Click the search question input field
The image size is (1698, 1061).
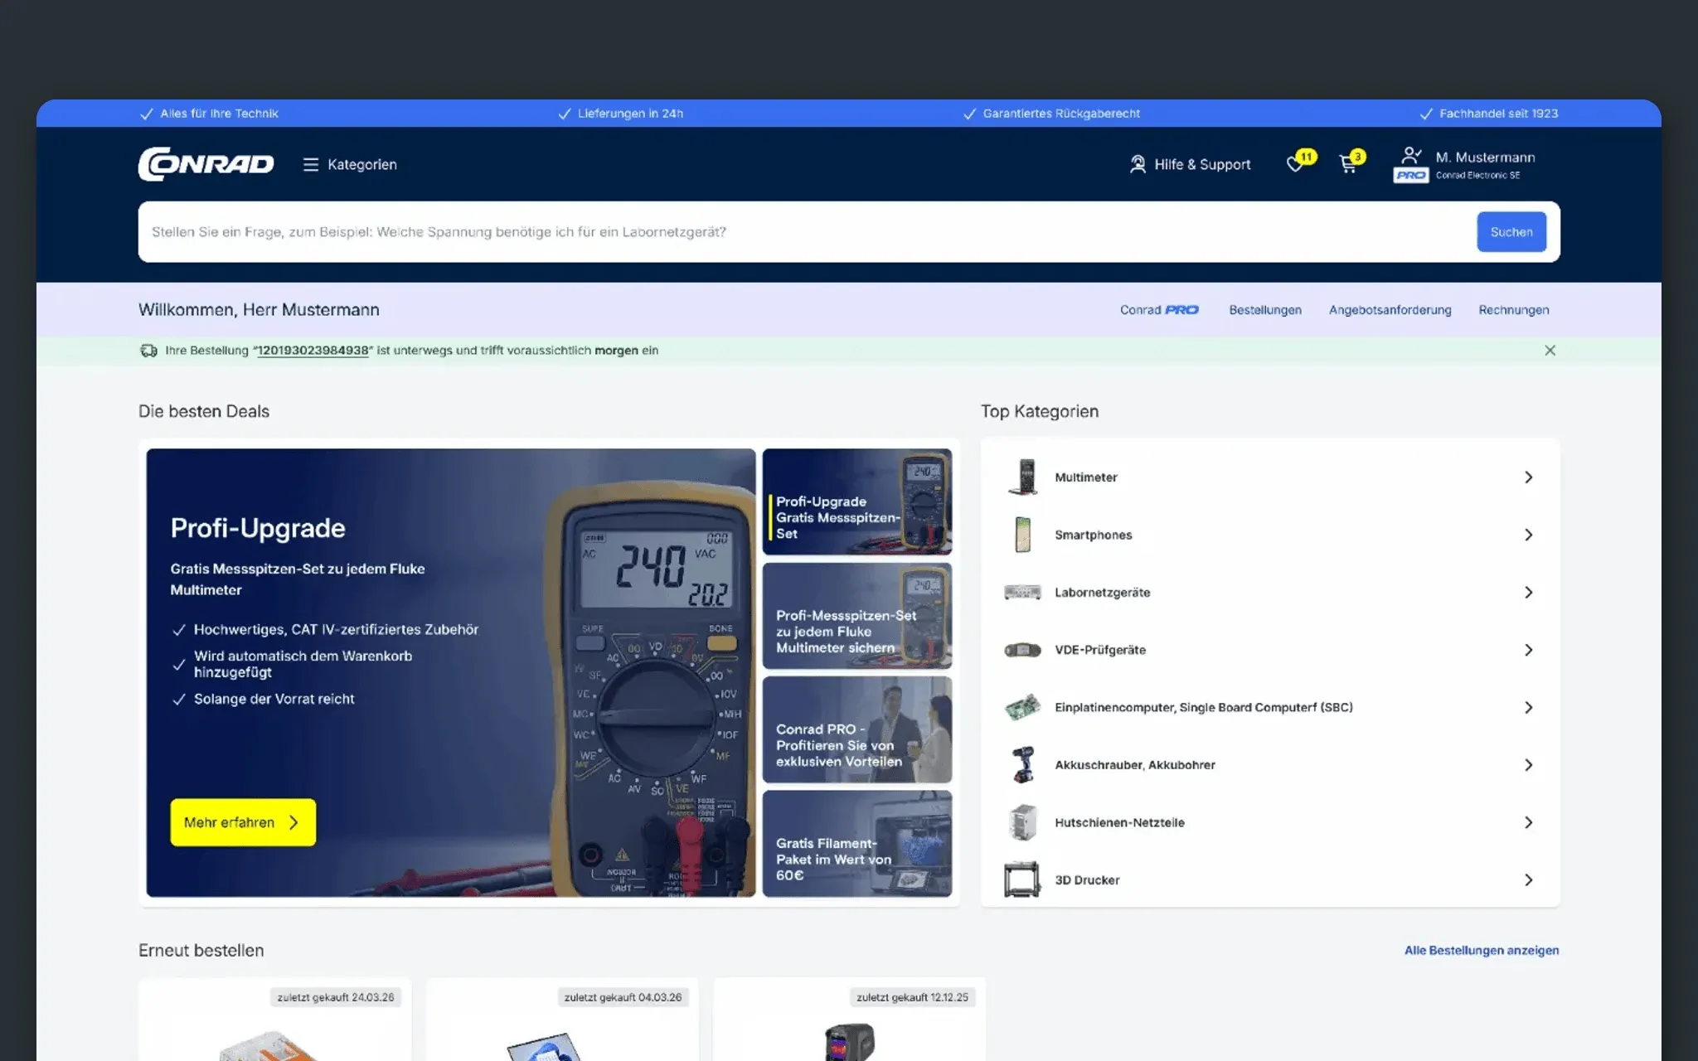tap(804, 232)
